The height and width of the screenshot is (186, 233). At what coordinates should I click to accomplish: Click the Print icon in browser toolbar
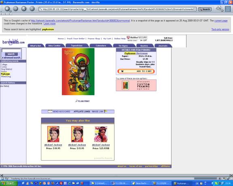[x=219, y=8]
